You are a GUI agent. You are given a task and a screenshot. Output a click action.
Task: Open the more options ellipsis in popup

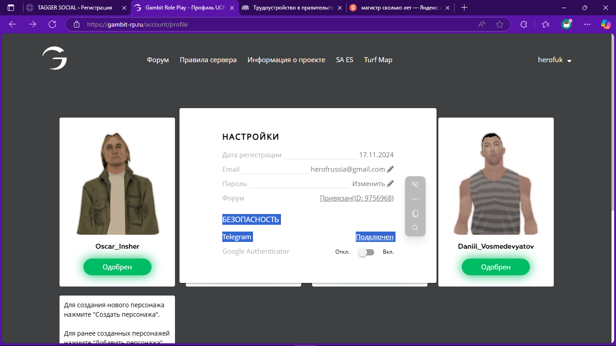[x=415, y=199]
